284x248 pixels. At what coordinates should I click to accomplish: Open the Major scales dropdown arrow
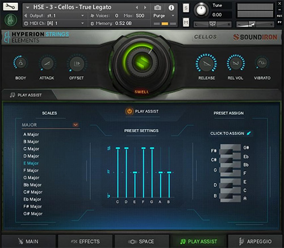[76, 125]
